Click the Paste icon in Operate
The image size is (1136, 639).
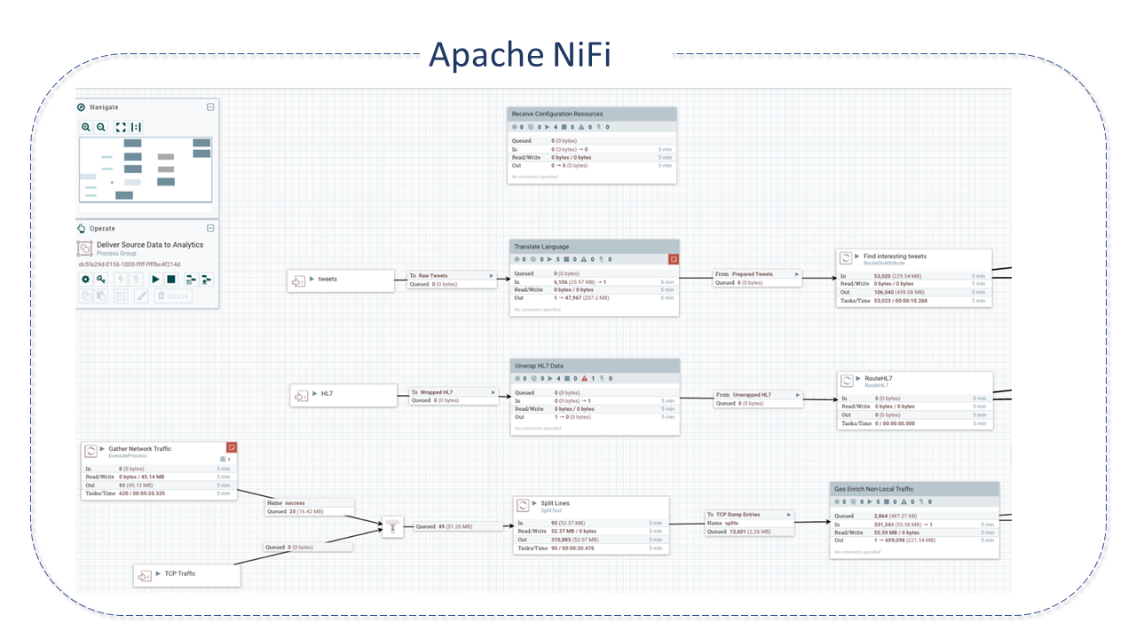click(x=101, y=296)
